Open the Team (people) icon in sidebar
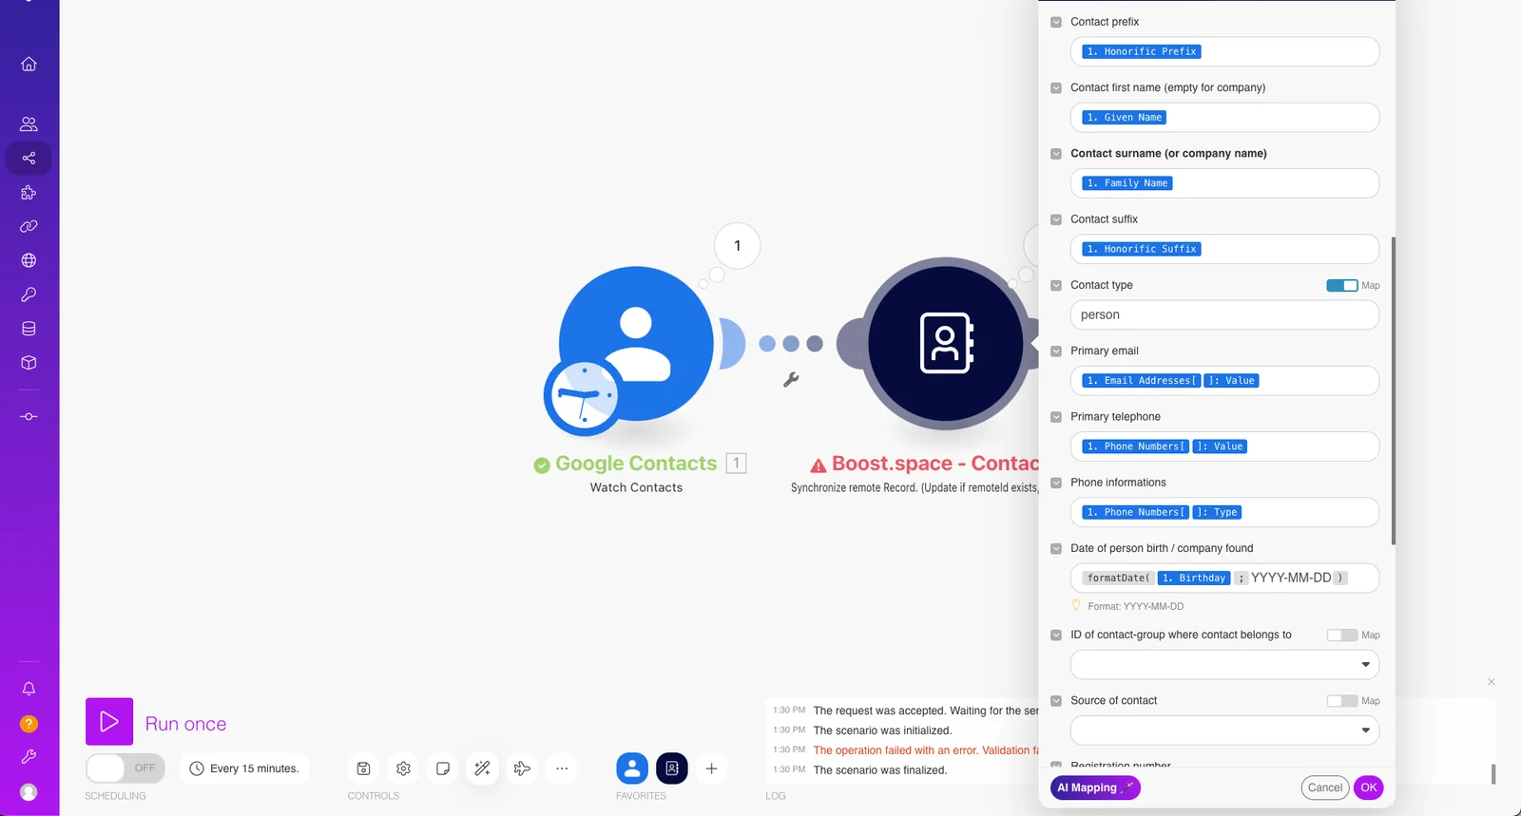 coord(29,123)
